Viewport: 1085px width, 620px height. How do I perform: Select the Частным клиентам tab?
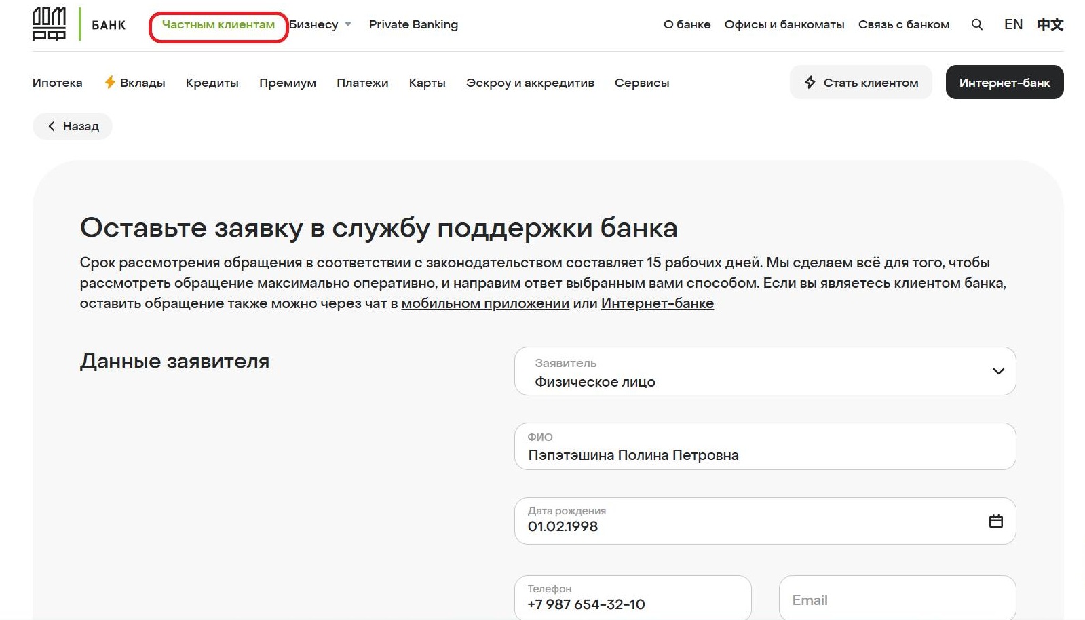pyautogui.click(x=218, y=24)
